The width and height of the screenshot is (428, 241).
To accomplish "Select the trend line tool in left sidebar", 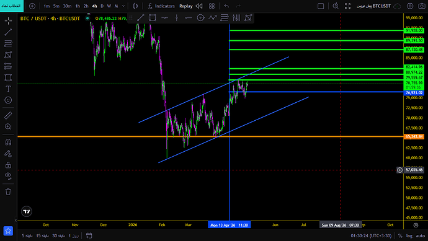I will [8, 32].
